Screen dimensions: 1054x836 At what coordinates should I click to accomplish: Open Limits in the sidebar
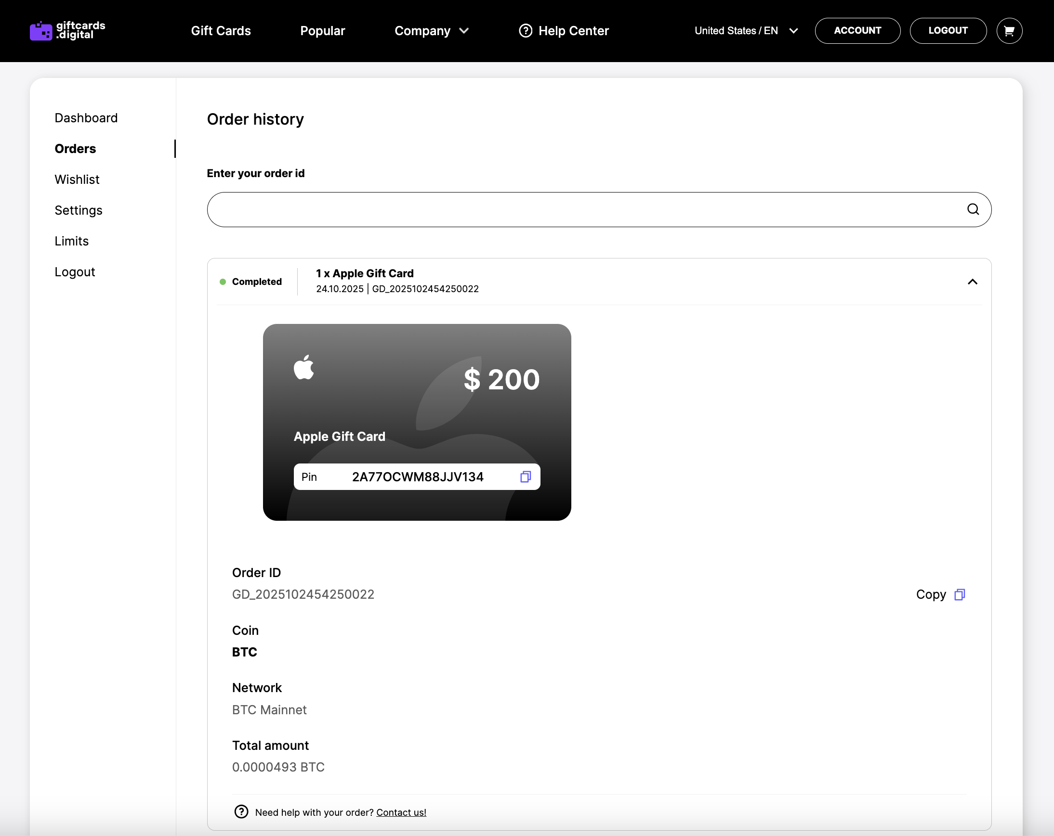click(x=72, y=241)
